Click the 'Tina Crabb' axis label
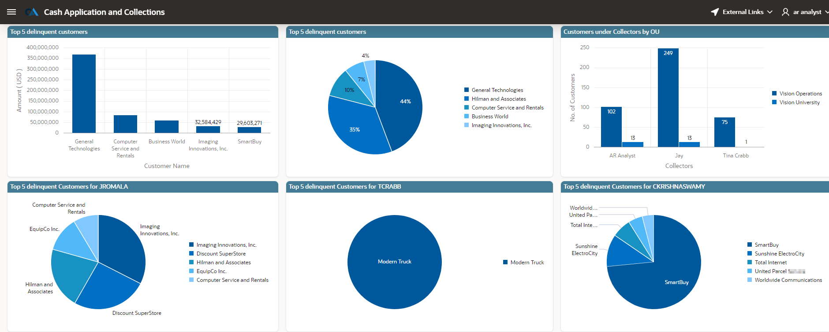The height and width of the screenshot is (332, 829). [736, 156]
